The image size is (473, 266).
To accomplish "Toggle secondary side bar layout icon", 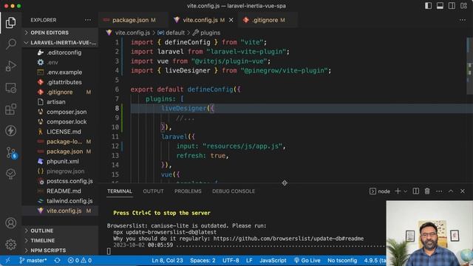I will coord(452,6).
